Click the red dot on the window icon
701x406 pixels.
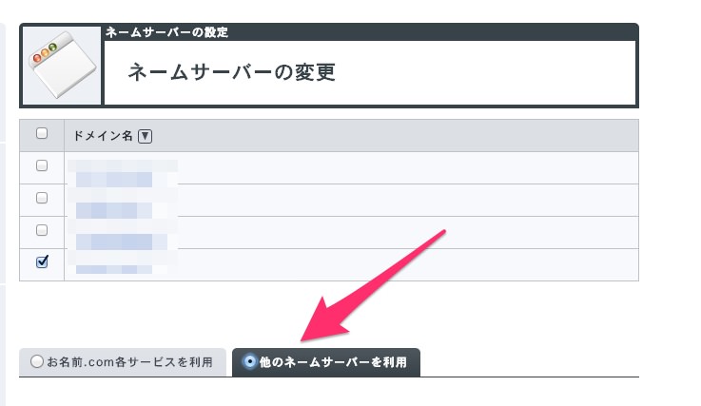37,58
